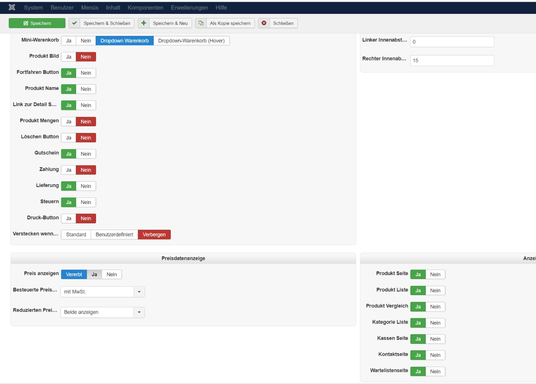Click the Joomla logo icon

tap(12, 7)
